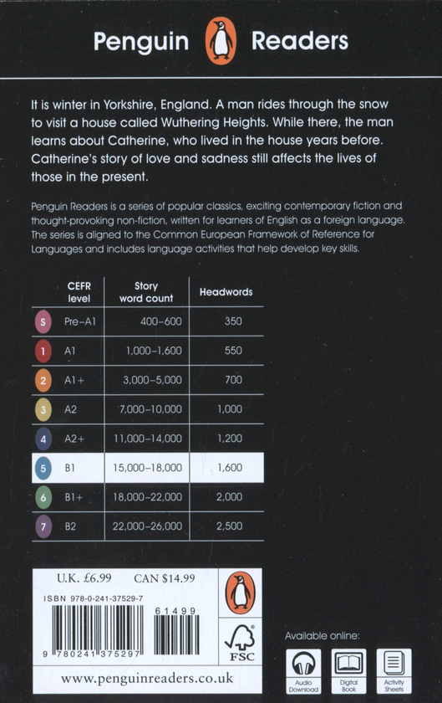Click the green level 6 circle
This screenshot has height=703, width=442.
pyautogui.click(x=43, y=497)
